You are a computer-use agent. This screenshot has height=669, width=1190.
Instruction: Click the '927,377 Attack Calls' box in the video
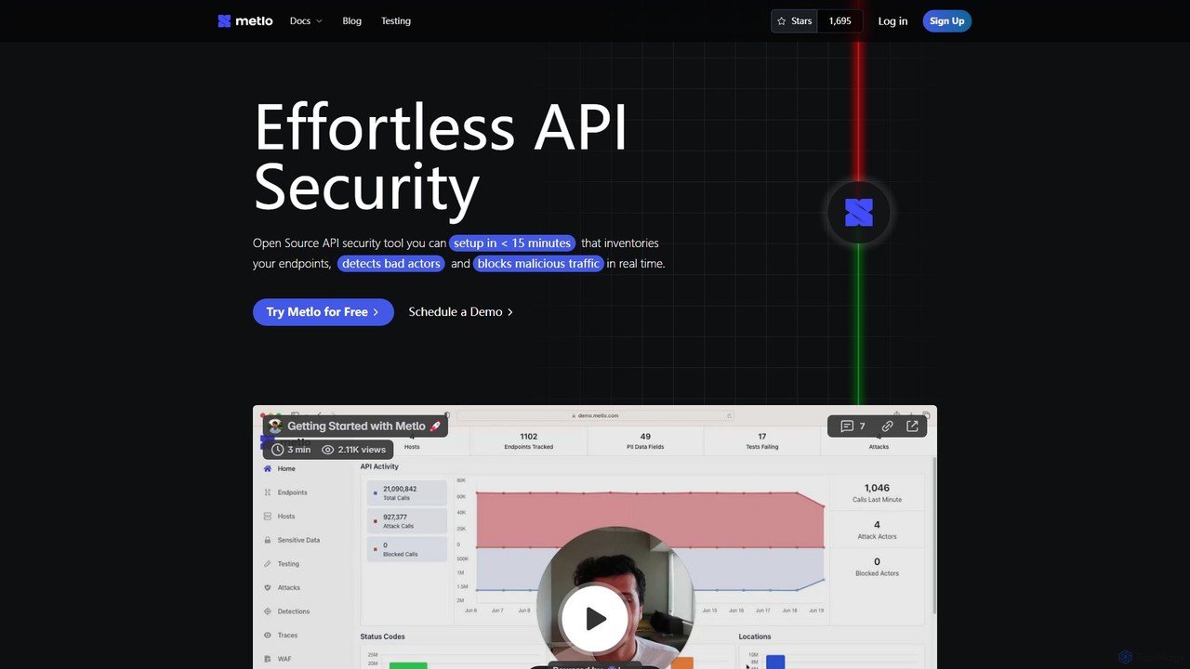pyautogui.click(x=406, y=521)
